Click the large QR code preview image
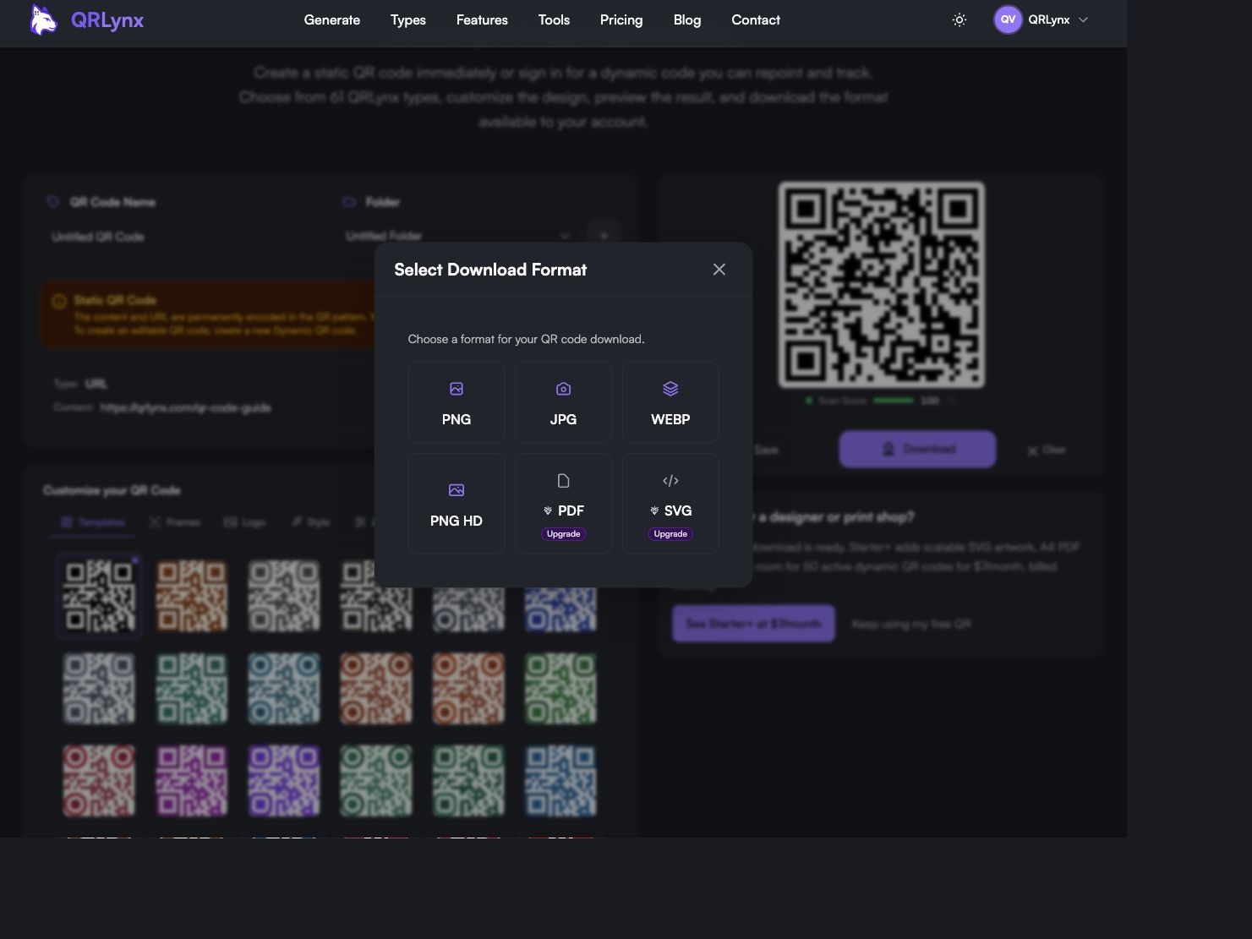 [882, 285]
